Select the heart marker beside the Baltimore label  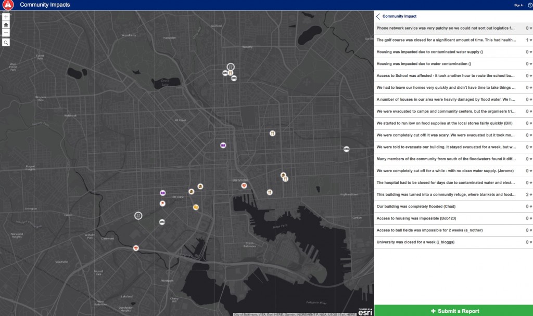click(244, 186)
